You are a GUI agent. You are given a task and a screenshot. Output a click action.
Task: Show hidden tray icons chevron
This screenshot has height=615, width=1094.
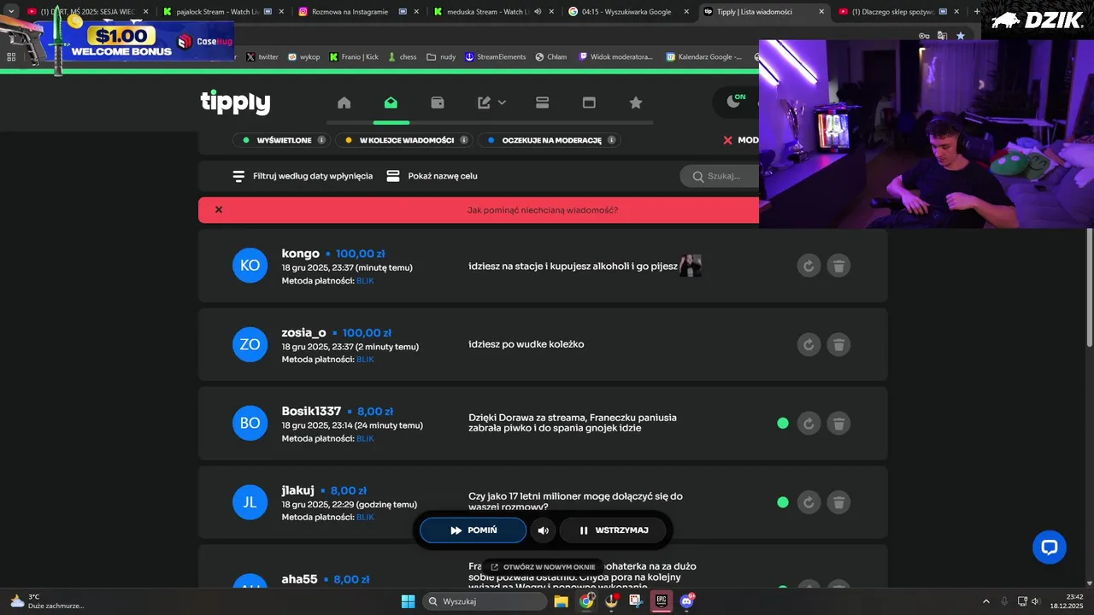pos(985,601)
